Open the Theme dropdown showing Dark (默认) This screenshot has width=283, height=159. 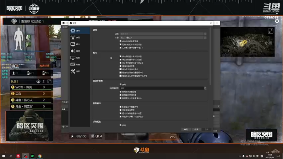[163, 38]
